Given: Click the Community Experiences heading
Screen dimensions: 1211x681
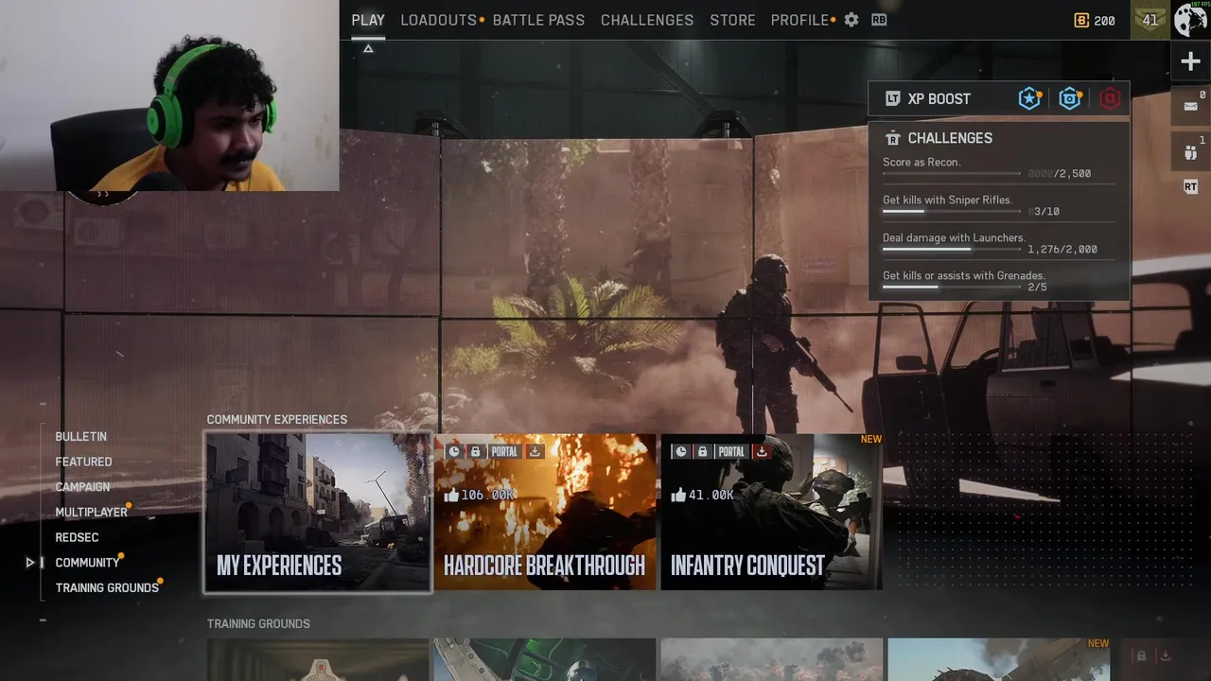Looking at the screenshot, I should [277, 420].
